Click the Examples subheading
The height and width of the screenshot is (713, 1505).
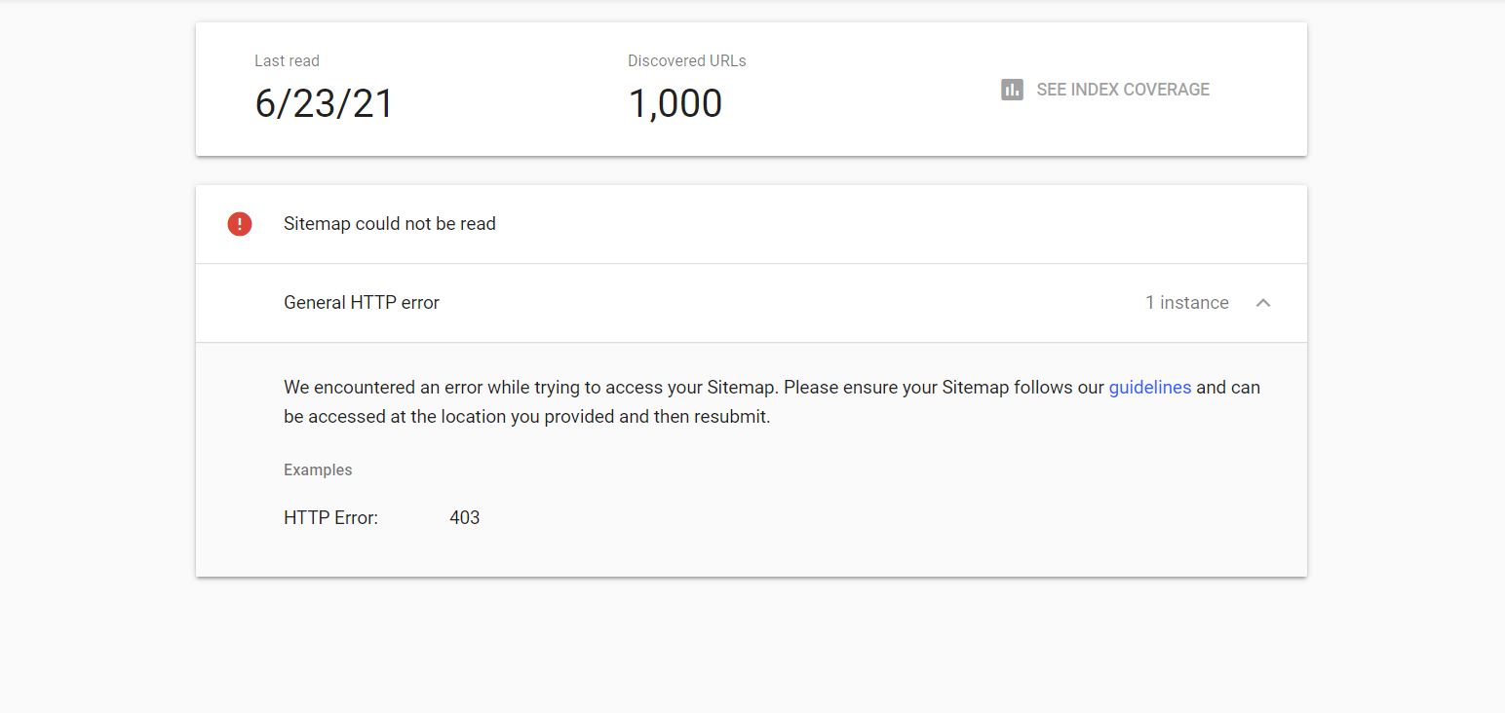[x=318, y=469]
